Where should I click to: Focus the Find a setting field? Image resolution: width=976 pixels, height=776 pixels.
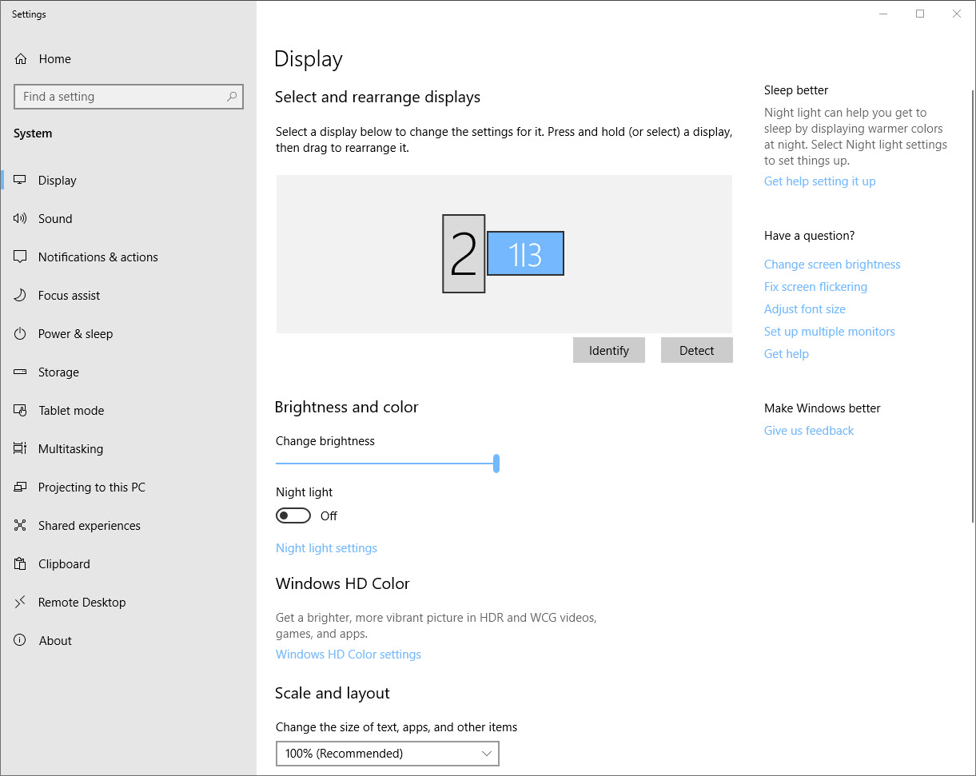120,97
